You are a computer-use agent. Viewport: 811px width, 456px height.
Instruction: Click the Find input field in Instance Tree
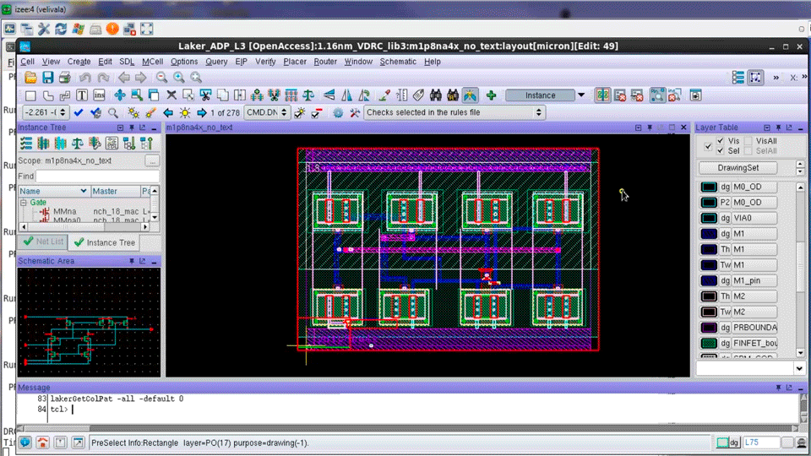coord(97,176)
